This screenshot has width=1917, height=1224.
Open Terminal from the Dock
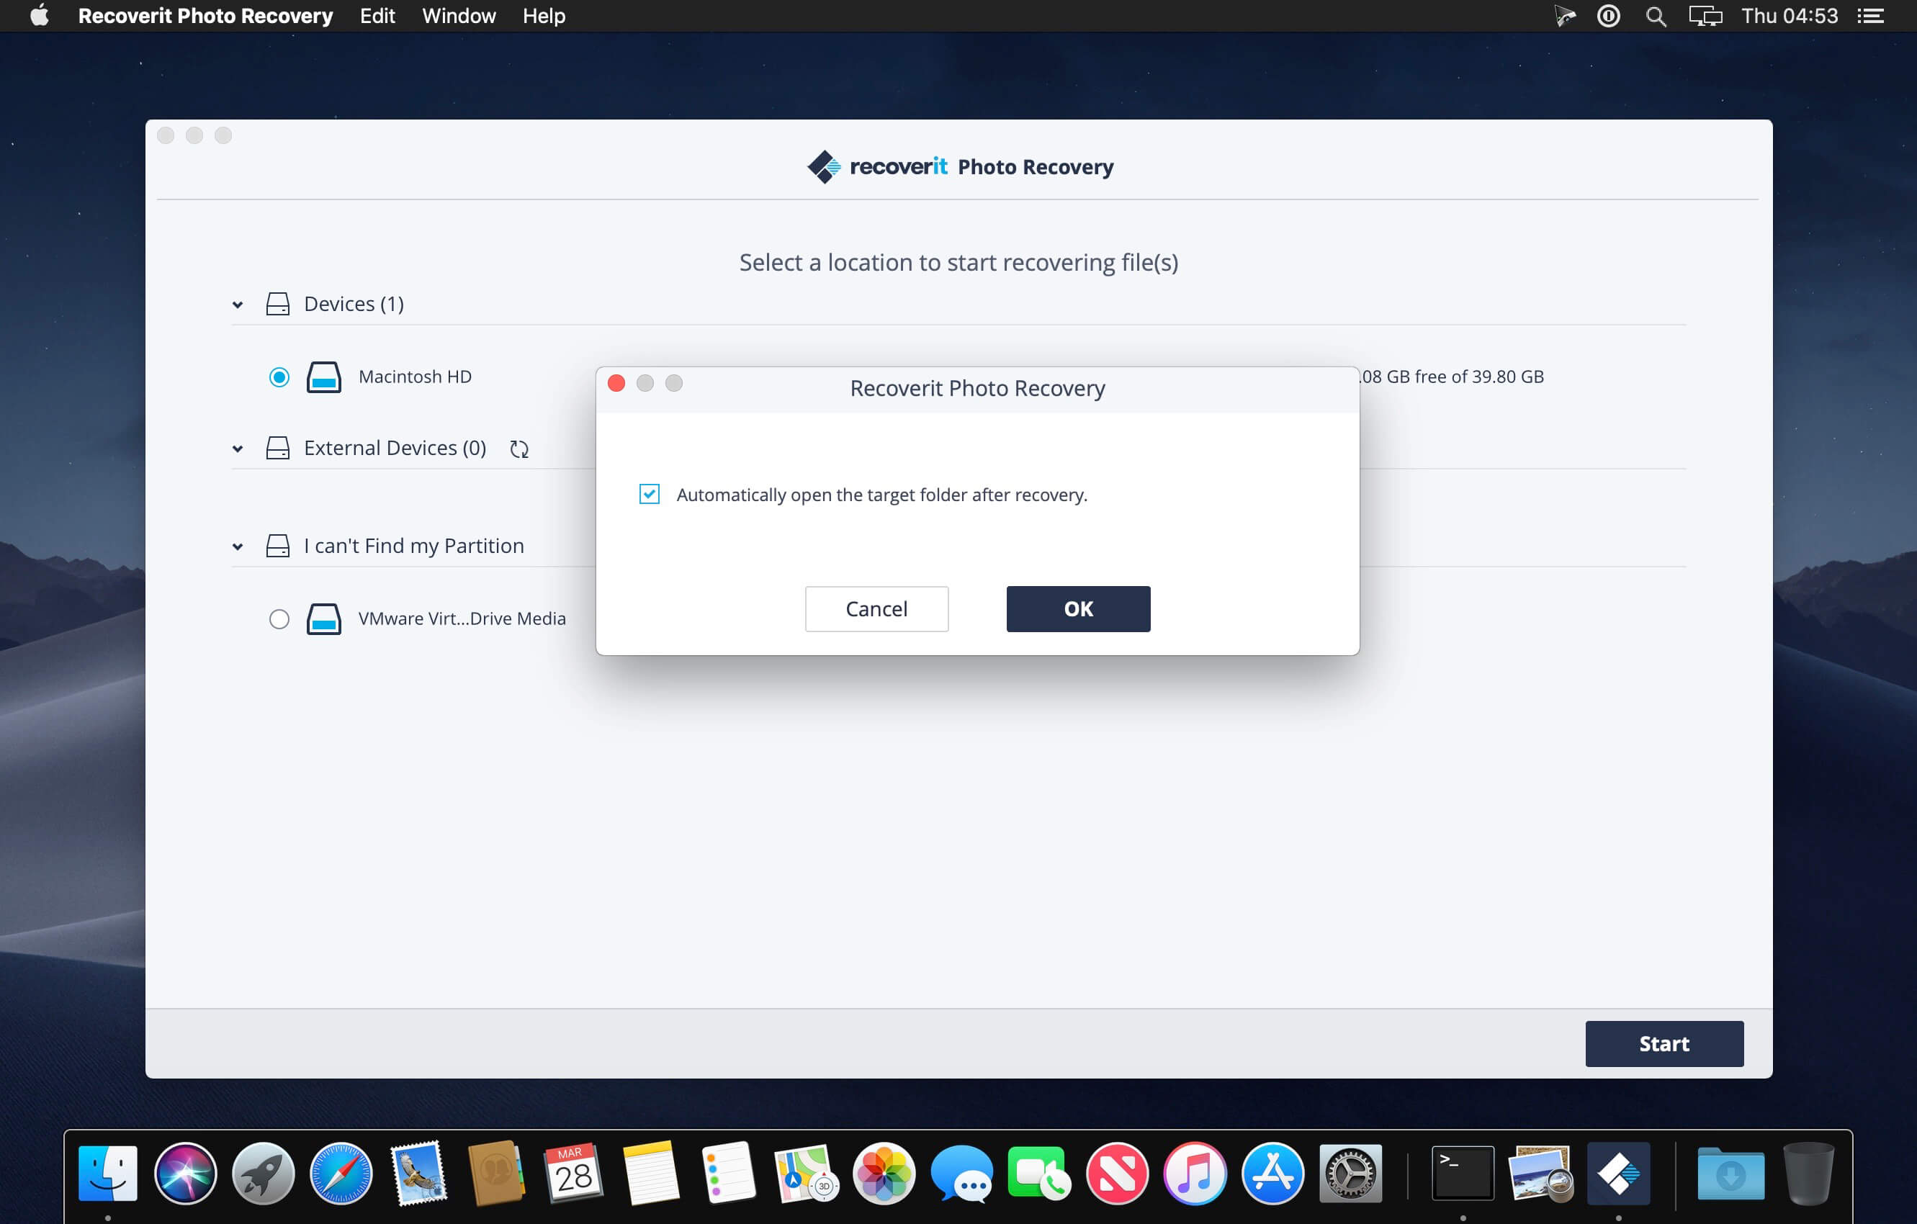(1463, 1173)
